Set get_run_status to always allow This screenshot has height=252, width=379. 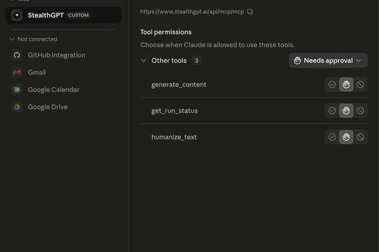coord(332,111)
